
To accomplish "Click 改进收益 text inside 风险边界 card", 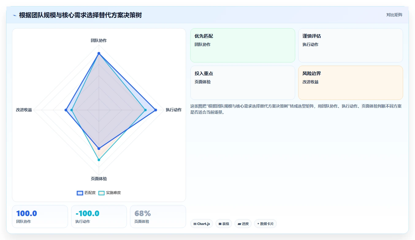I will tap(310, 82).
